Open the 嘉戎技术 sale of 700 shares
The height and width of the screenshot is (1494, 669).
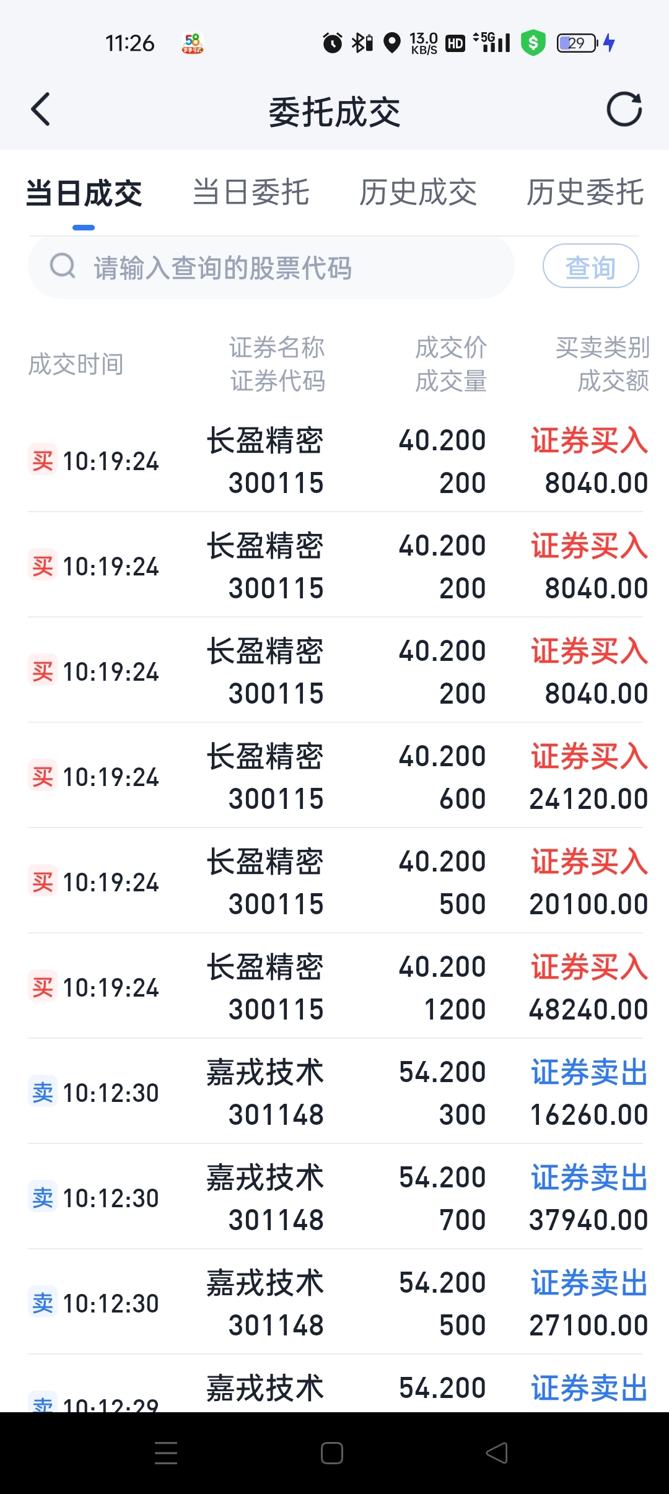[x=334, y=1197]
